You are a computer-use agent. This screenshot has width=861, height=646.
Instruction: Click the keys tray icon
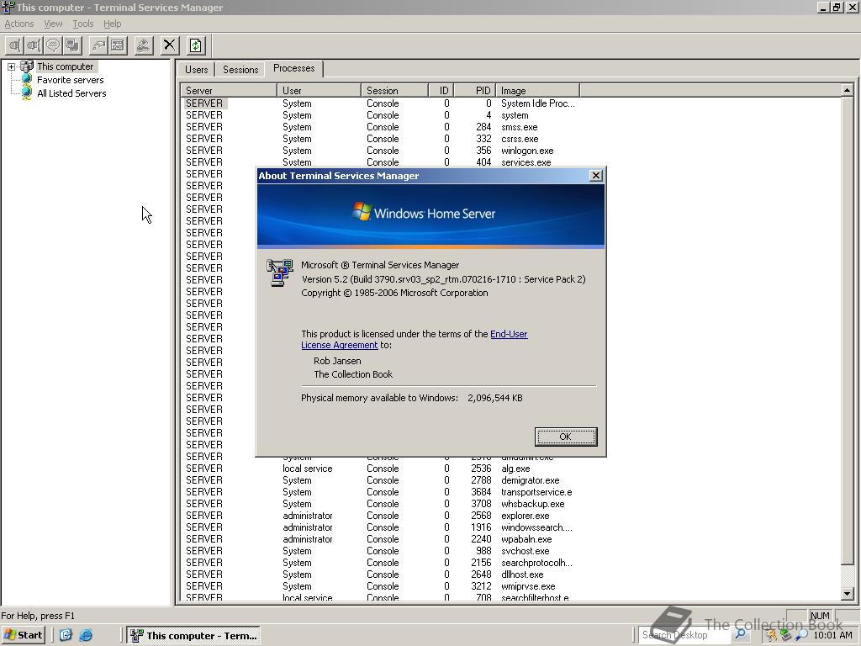pos(773,635)
